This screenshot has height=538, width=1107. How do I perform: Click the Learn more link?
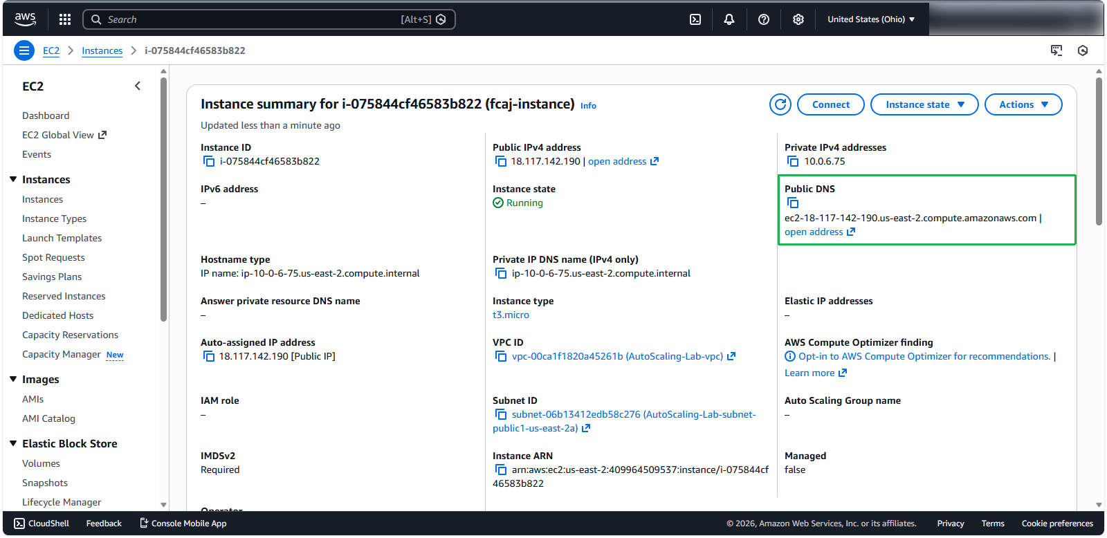tap(816, 373)
